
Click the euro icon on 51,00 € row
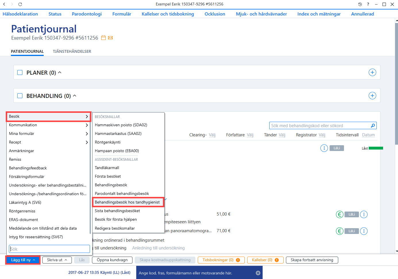tap(340, 214)
